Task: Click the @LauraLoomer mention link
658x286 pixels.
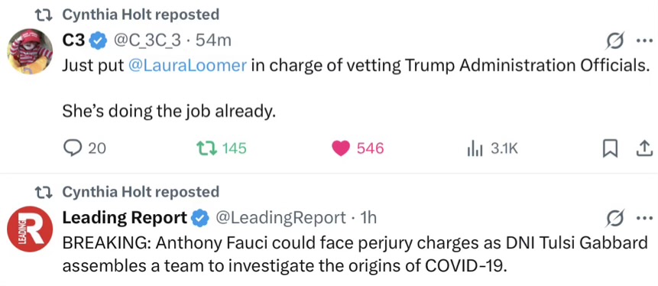Action: point(187,66)
